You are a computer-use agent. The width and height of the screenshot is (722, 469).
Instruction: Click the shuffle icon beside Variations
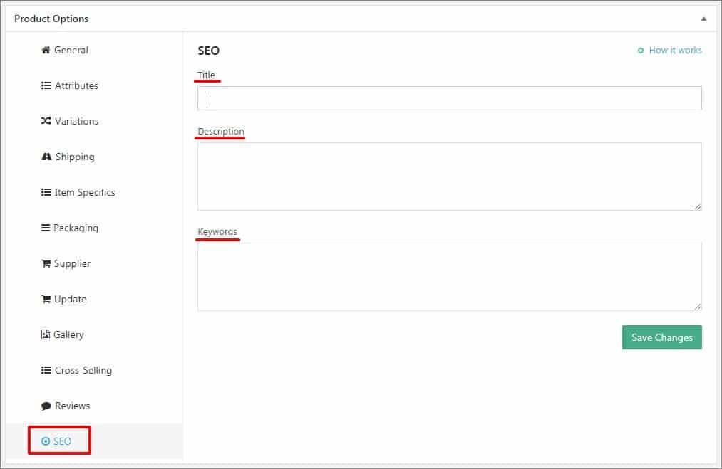coord(46,121)
